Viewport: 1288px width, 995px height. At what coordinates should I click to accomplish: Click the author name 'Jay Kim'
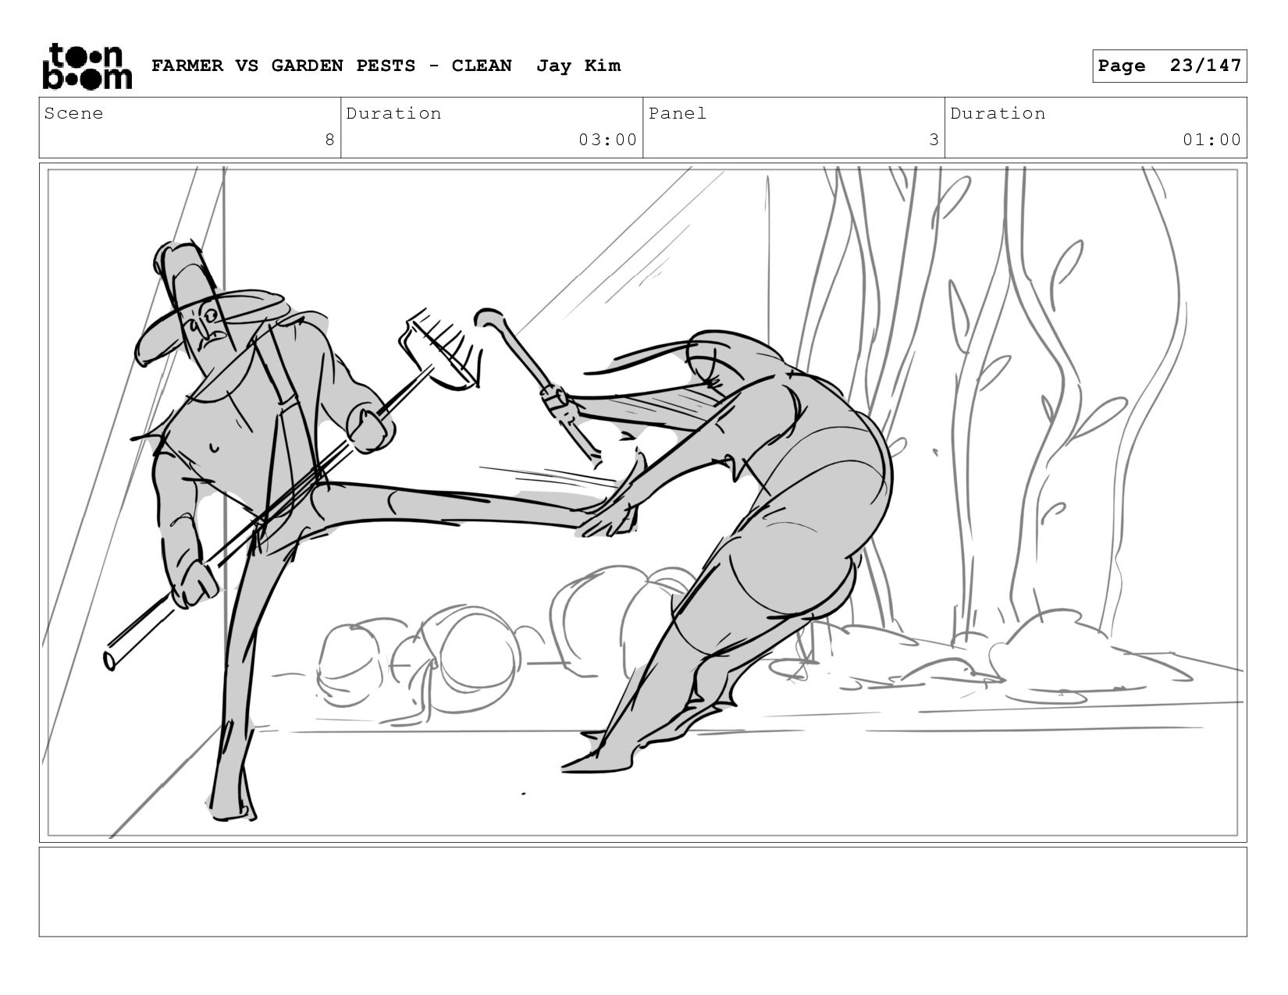coord(578,66)
